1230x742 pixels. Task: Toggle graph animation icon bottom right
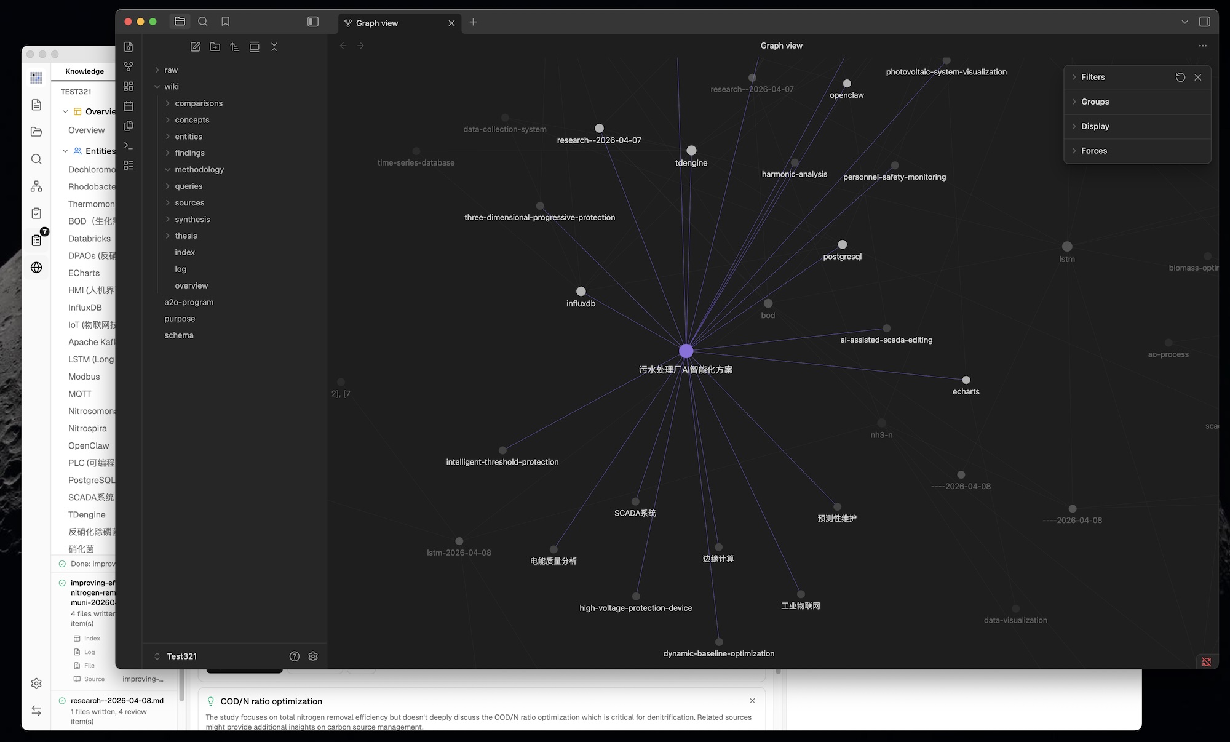point(1207,662)
